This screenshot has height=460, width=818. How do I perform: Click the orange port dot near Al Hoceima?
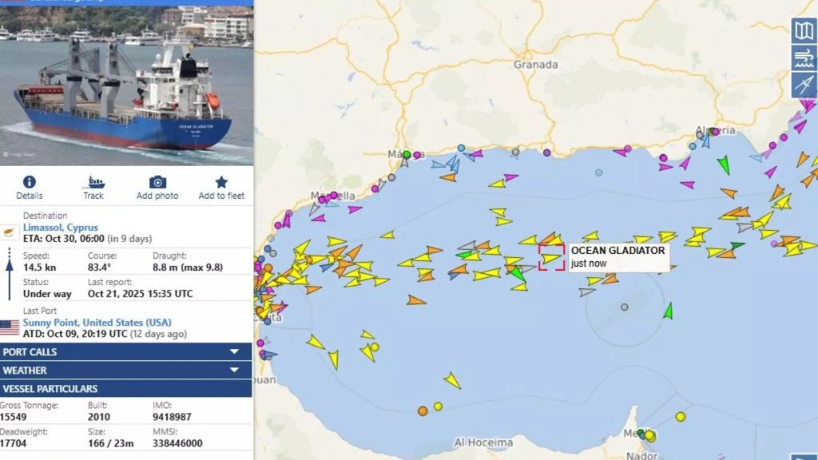click(x=423, y=411)
